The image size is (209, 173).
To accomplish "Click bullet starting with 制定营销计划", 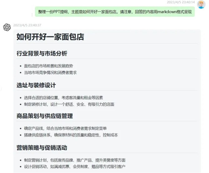I will coord(75,160).
